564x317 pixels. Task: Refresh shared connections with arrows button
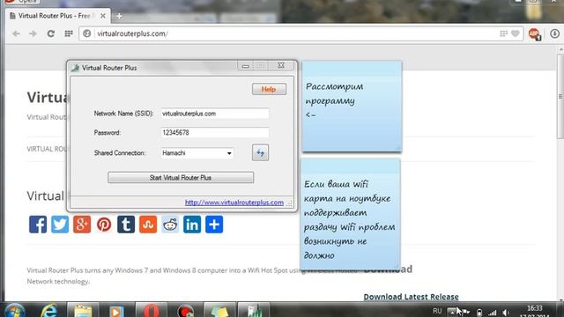coord(260,152)
